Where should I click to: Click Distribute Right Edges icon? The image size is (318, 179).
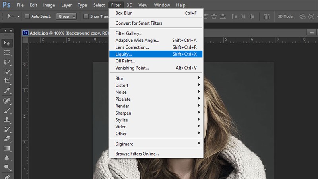tap(252, 16)
